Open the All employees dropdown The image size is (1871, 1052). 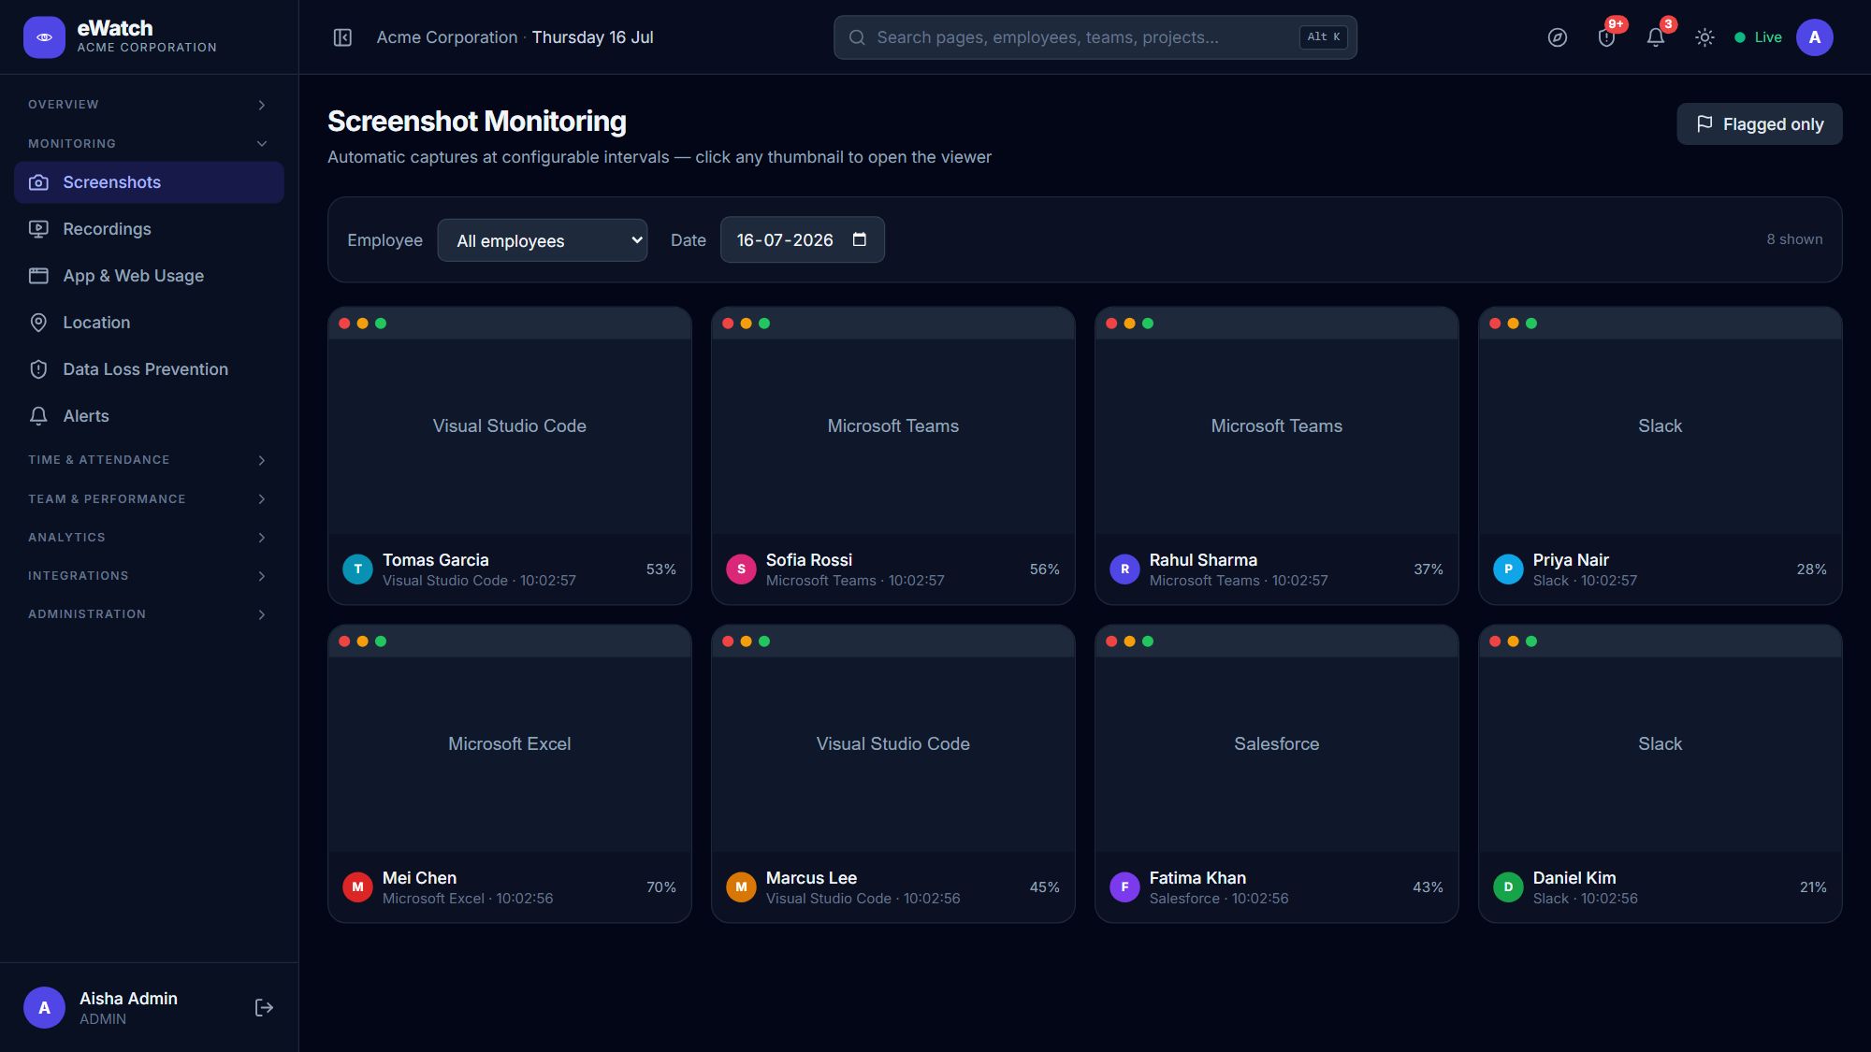coord(543,240)
